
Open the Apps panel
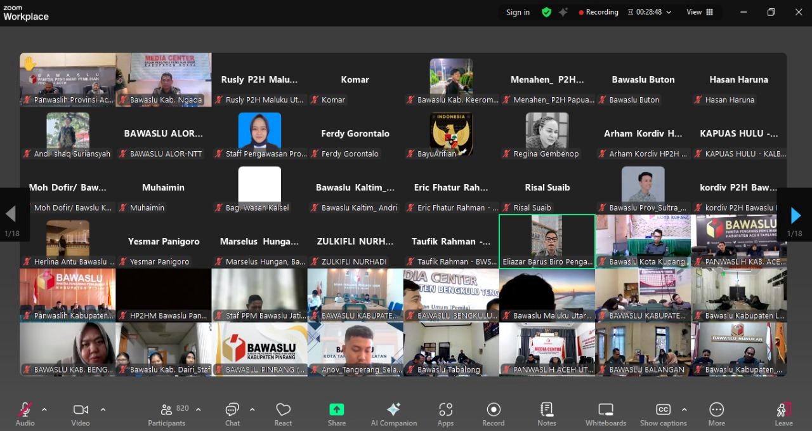coord(445,414)
